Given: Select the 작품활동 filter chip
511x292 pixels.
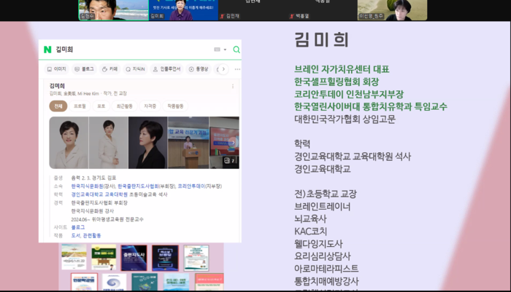Looking at the screenshot, I should [x=174, y=106].
